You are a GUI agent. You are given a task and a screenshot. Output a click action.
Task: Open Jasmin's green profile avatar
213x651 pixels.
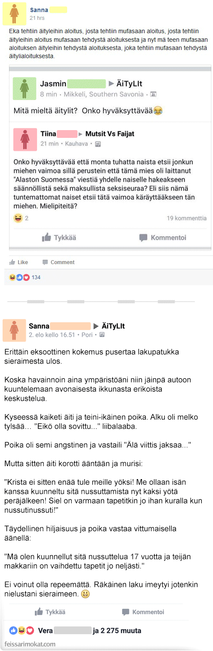(x=25, y=89)
